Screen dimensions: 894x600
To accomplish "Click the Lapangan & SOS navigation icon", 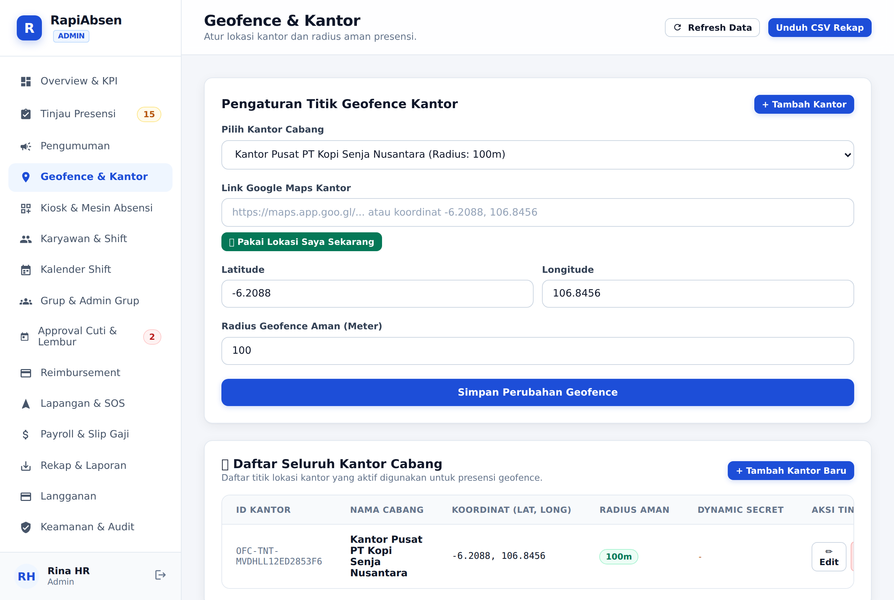I will [x=25, y=404].
